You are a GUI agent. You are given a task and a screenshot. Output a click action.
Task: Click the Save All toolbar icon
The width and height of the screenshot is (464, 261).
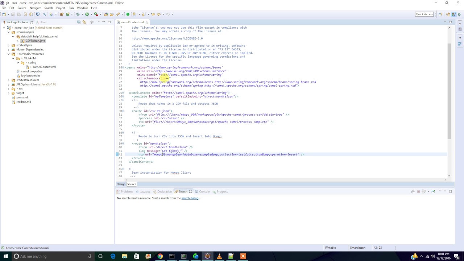click(x=18, y=14)
